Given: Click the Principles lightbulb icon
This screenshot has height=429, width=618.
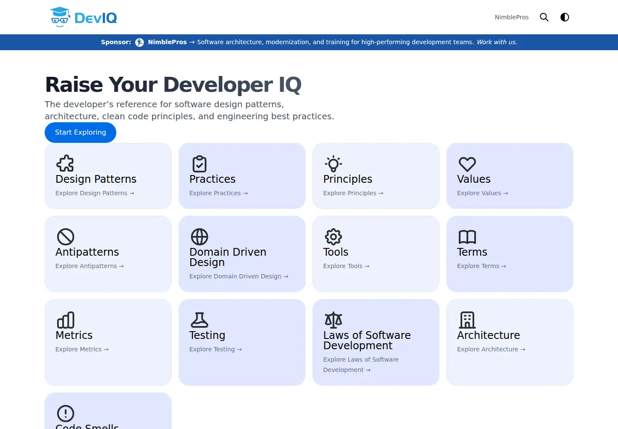Looking at the screenshot, I should point(333,163).
